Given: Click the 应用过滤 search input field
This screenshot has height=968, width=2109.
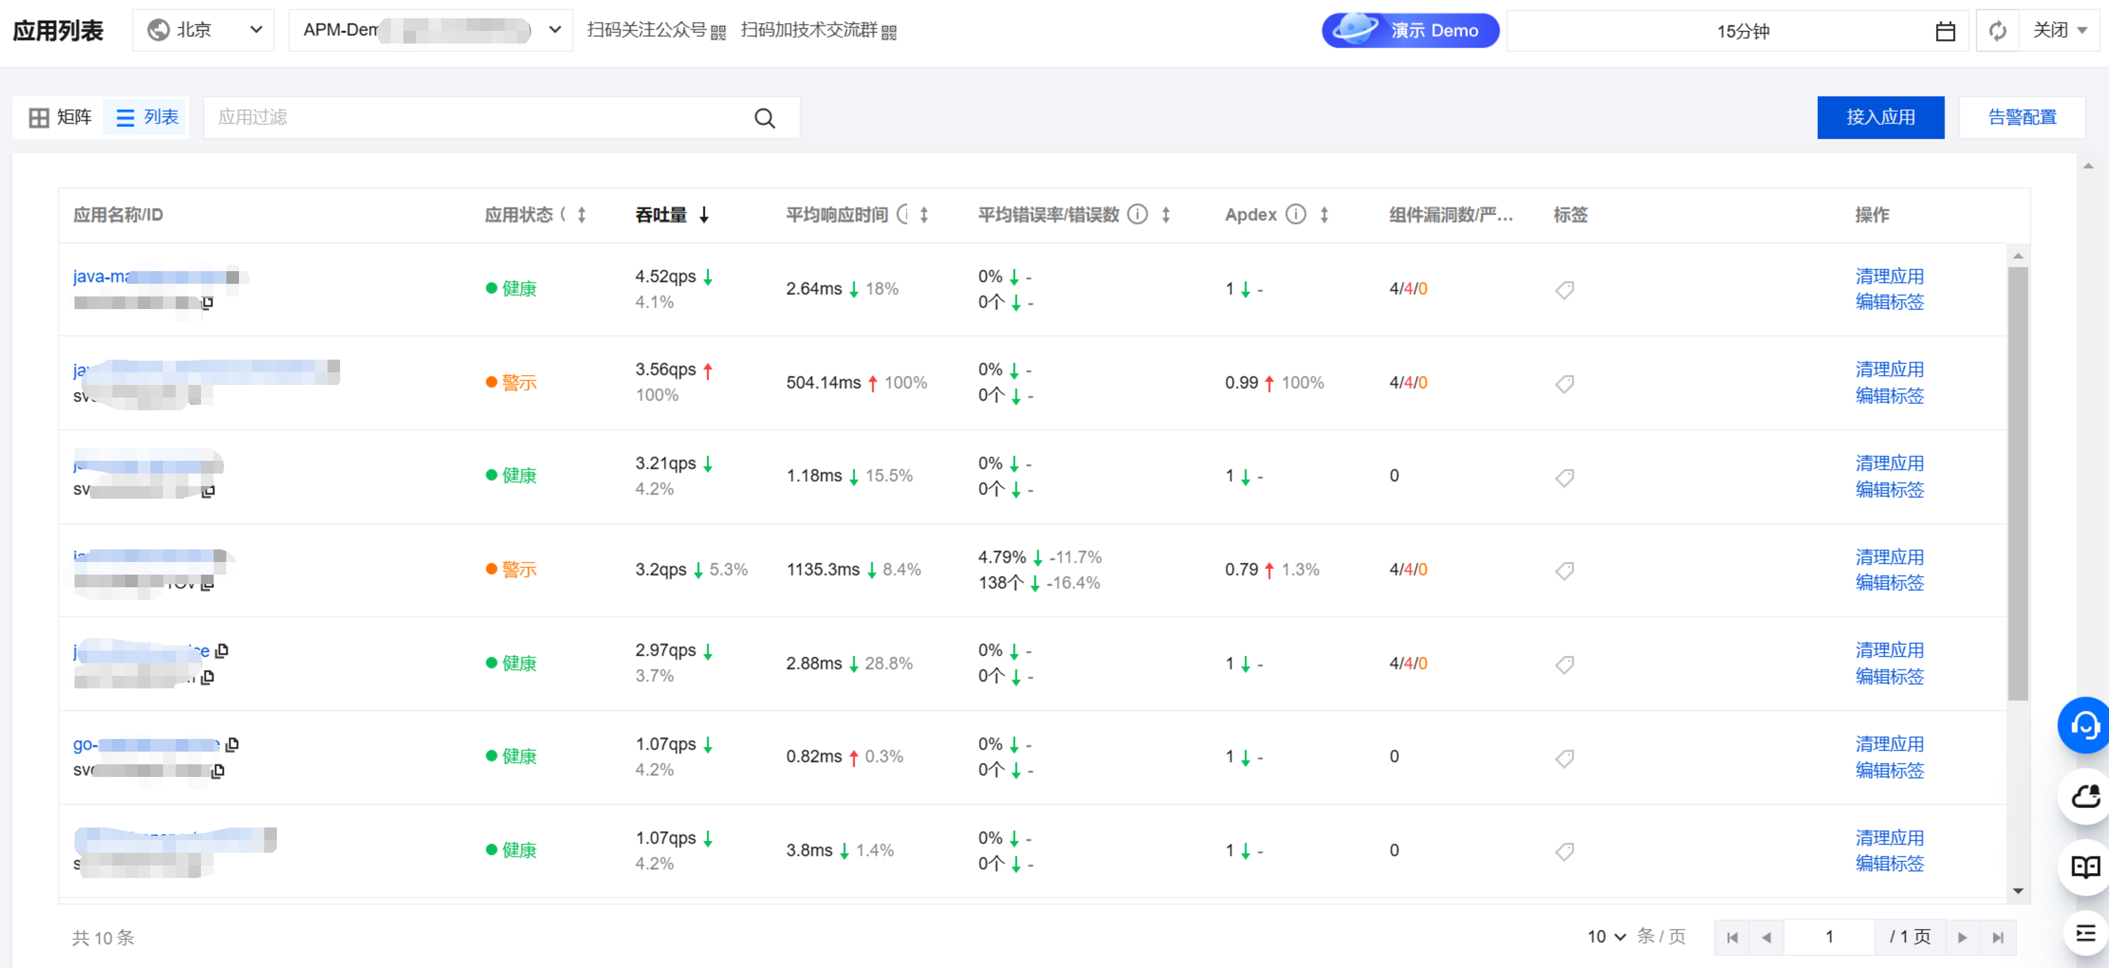Looking at the screenshot, I should (475, 118).
